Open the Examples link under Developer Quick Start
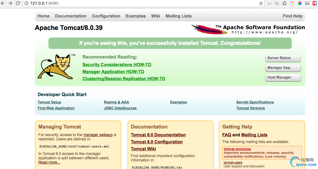The image size is (318, 169). coord(178,102)
